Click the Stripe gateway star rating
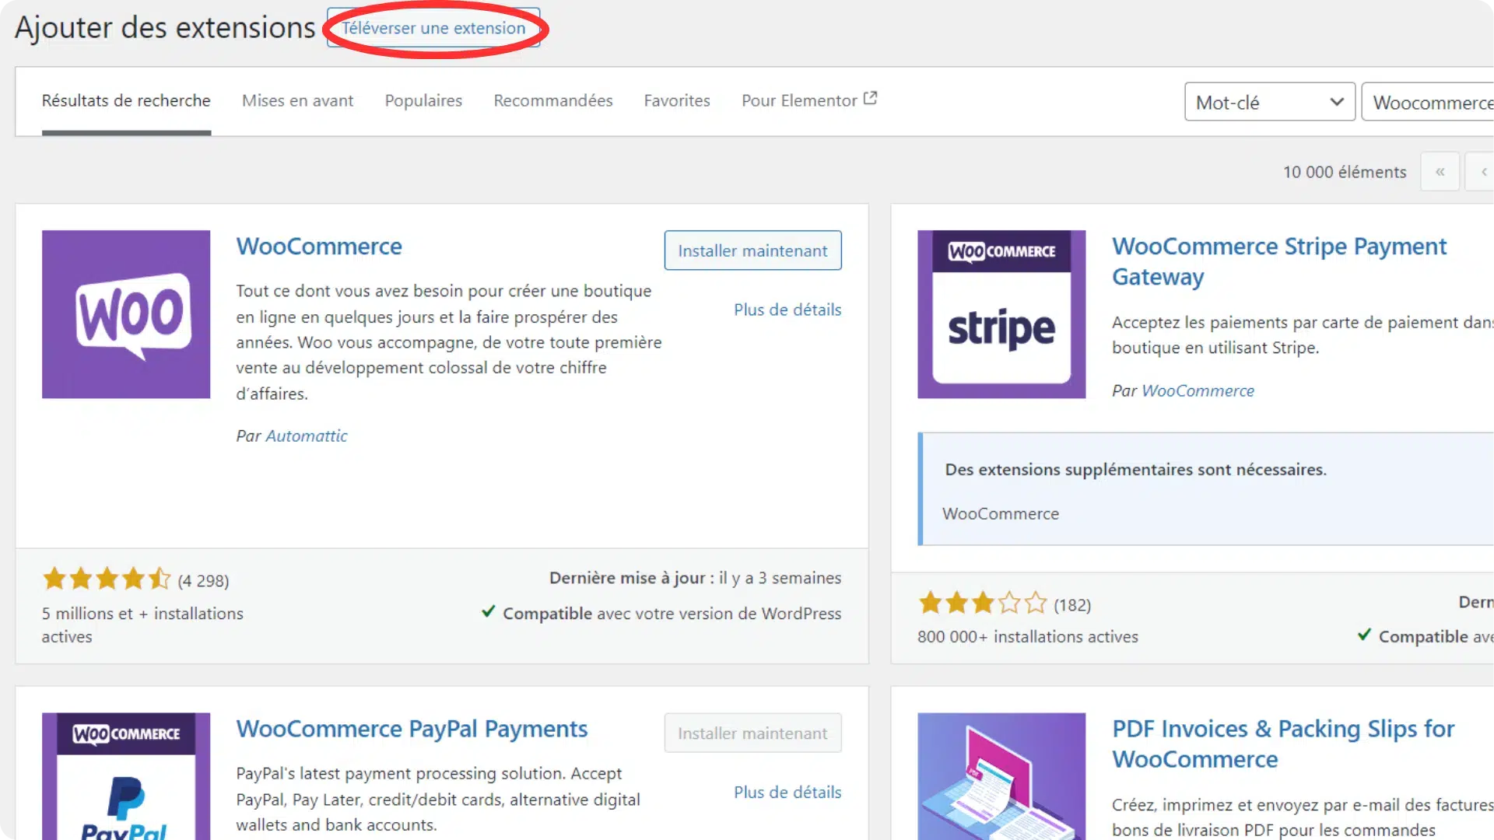Viewport: 1494px width, 840px height. pyautogui.click(x=983, y=603)
